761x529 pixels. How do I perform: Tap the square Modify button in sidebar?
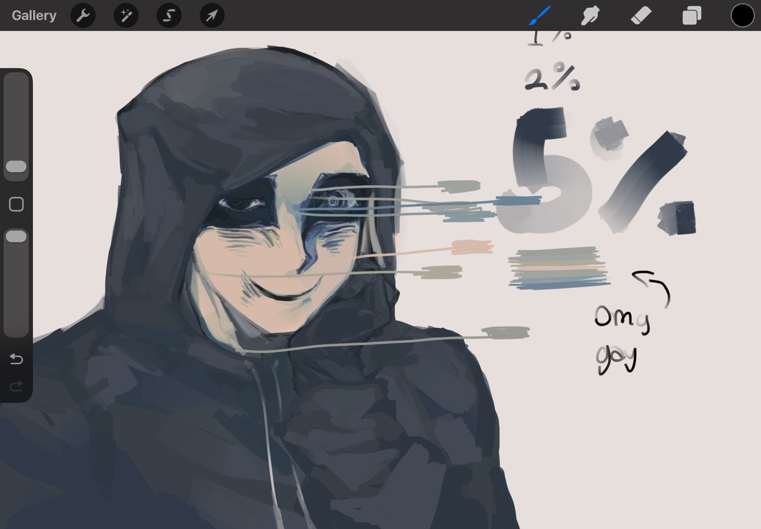16,204
